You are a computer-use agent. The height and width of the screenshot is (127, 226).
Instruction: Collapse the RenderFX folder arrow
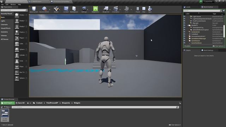[188, 25]
